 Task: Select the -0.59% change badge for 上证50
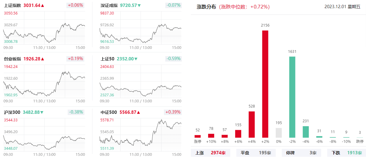point(173,59)
